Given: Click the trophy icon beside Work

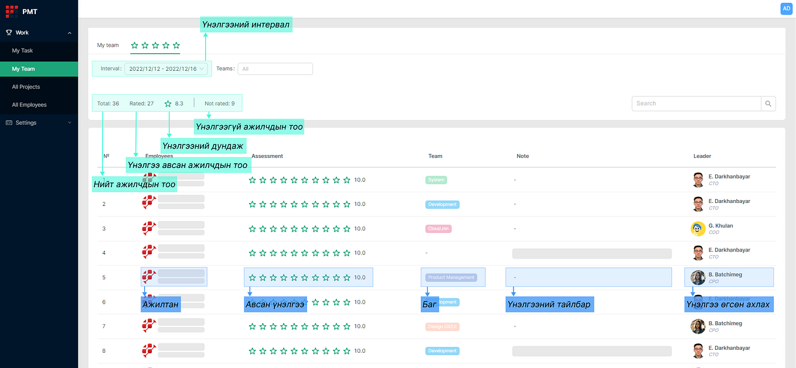Looking at the screenshot, I should pos(9,33).
